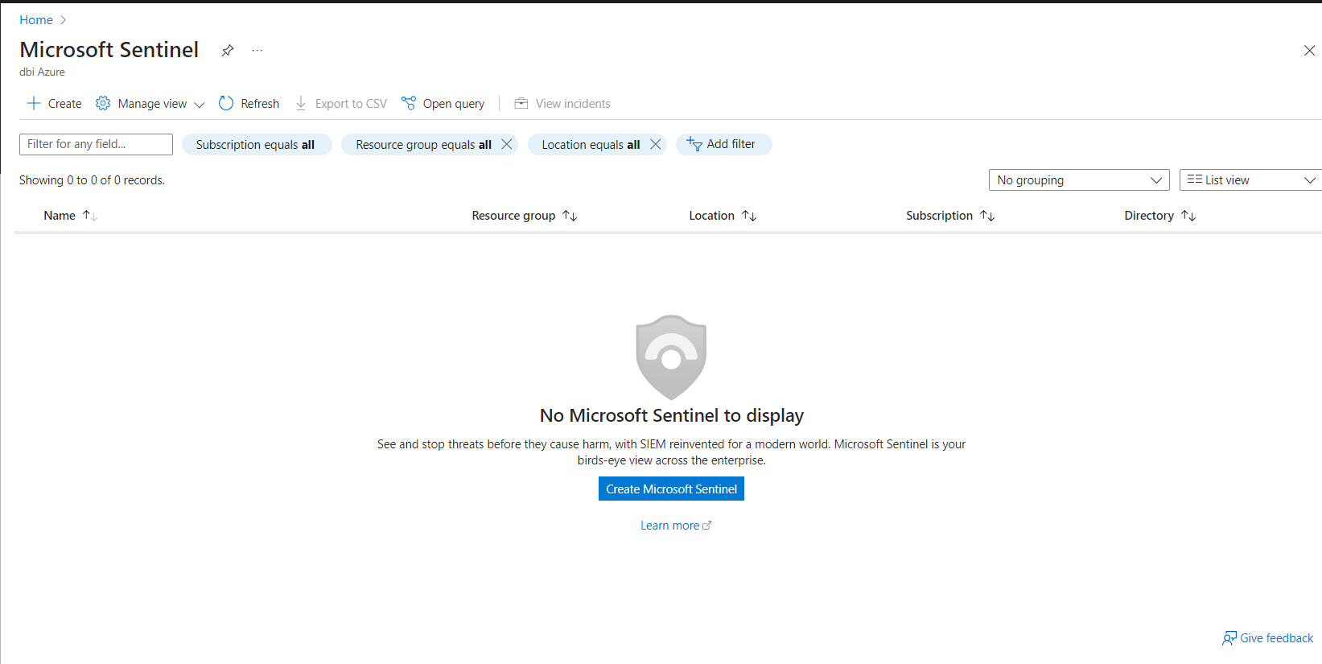Click the Create plus icon
Screen dimensions: 1322x664
(x=34, y=103)
